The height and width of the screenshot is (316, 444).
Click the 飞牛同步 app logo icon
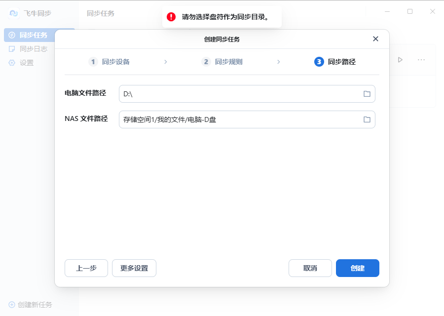(14, 13)
